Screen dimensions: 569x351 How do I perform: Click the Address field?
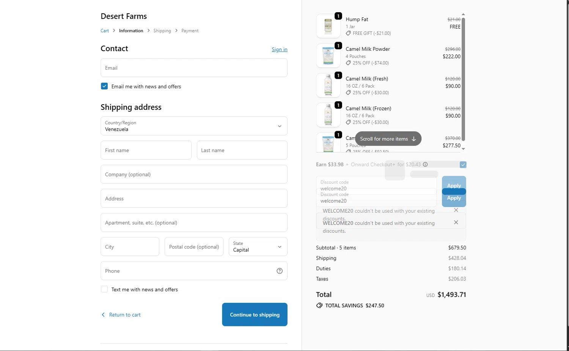(194, 198)
